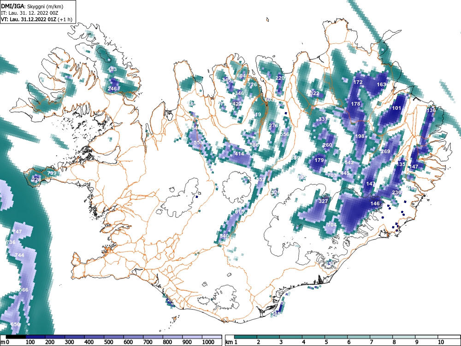Viewport: 461px width, 346px height.
Task: Click the visibility value 172 on the map
Action: click(358, 82)
